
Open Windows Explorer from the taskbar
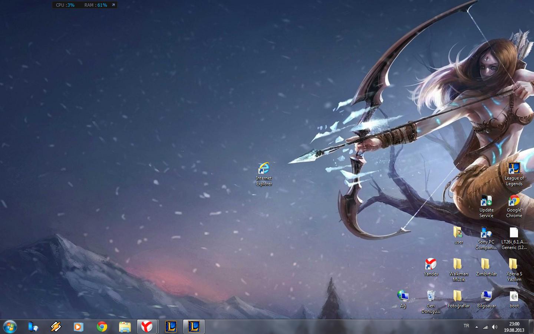[x=125, y=327]
